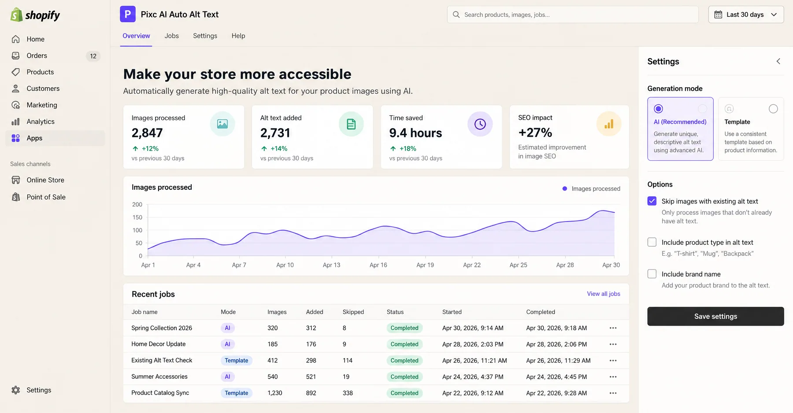
Task: Click the SEO impact chart icon
Action: click(609, 124)
